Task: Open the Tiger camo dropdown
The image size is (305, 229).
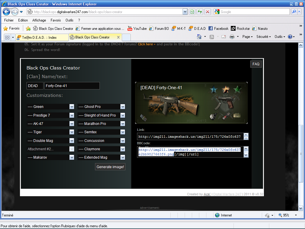Action: [50, 132]
